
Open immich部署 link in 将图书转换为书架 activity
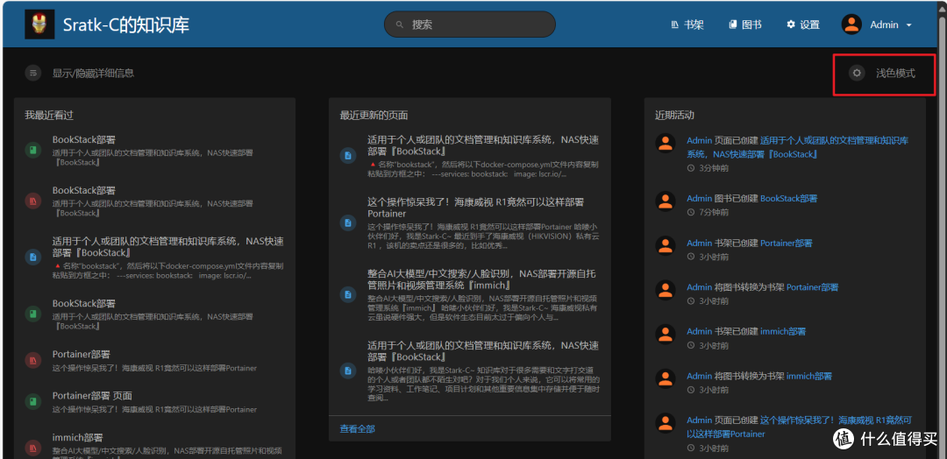(809, 376)
